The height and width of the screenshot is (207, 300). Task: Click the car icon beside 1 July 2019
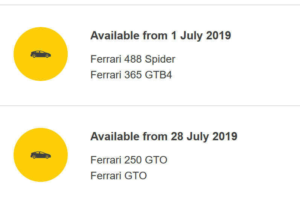pyautogui.click(x=41, y=54)
